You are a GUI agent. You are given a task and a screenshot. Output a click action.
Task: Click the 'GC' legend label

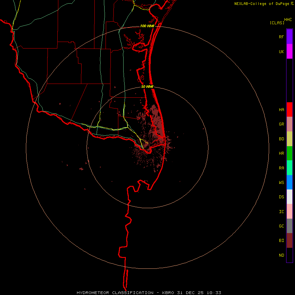(281, 226)
